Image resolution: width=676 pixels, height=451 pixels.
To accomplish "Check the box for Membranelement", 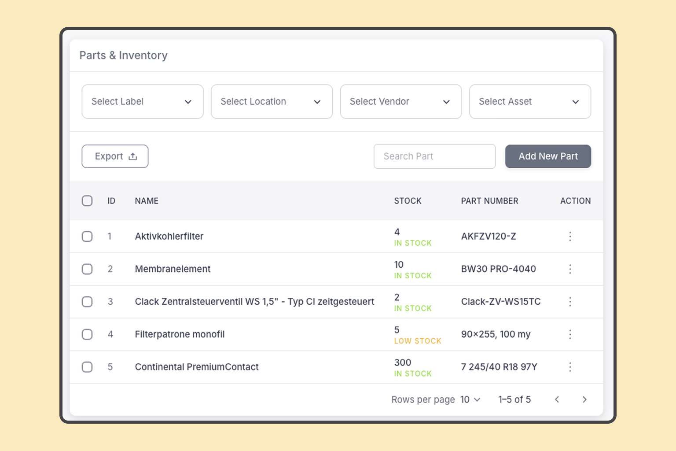I will pos(87,269).
